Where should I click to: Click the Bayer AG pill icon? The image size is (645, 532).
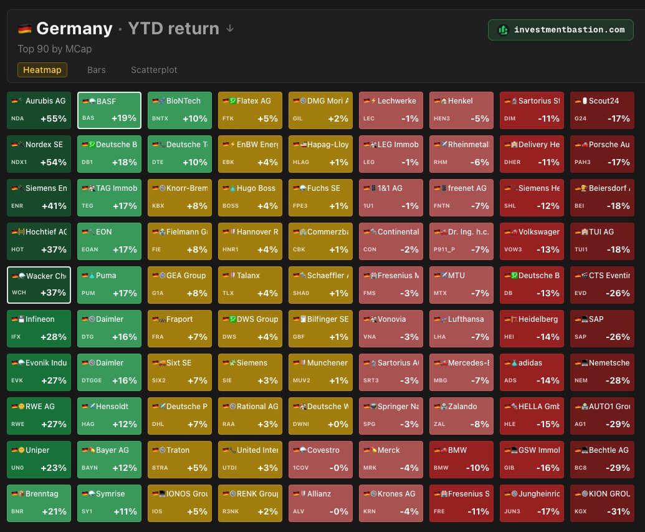click(92, 450)
